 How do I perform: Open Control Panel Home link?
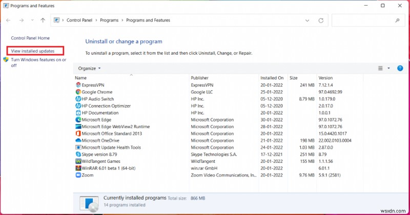point(30,38)
